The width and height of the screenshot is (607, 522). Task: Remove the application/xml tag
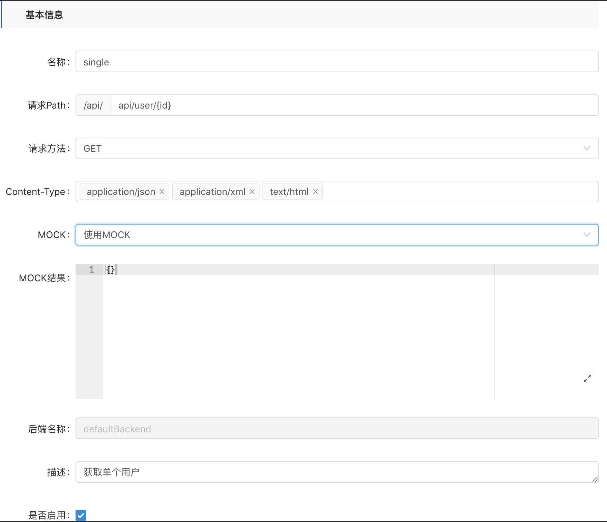point(252,192)
